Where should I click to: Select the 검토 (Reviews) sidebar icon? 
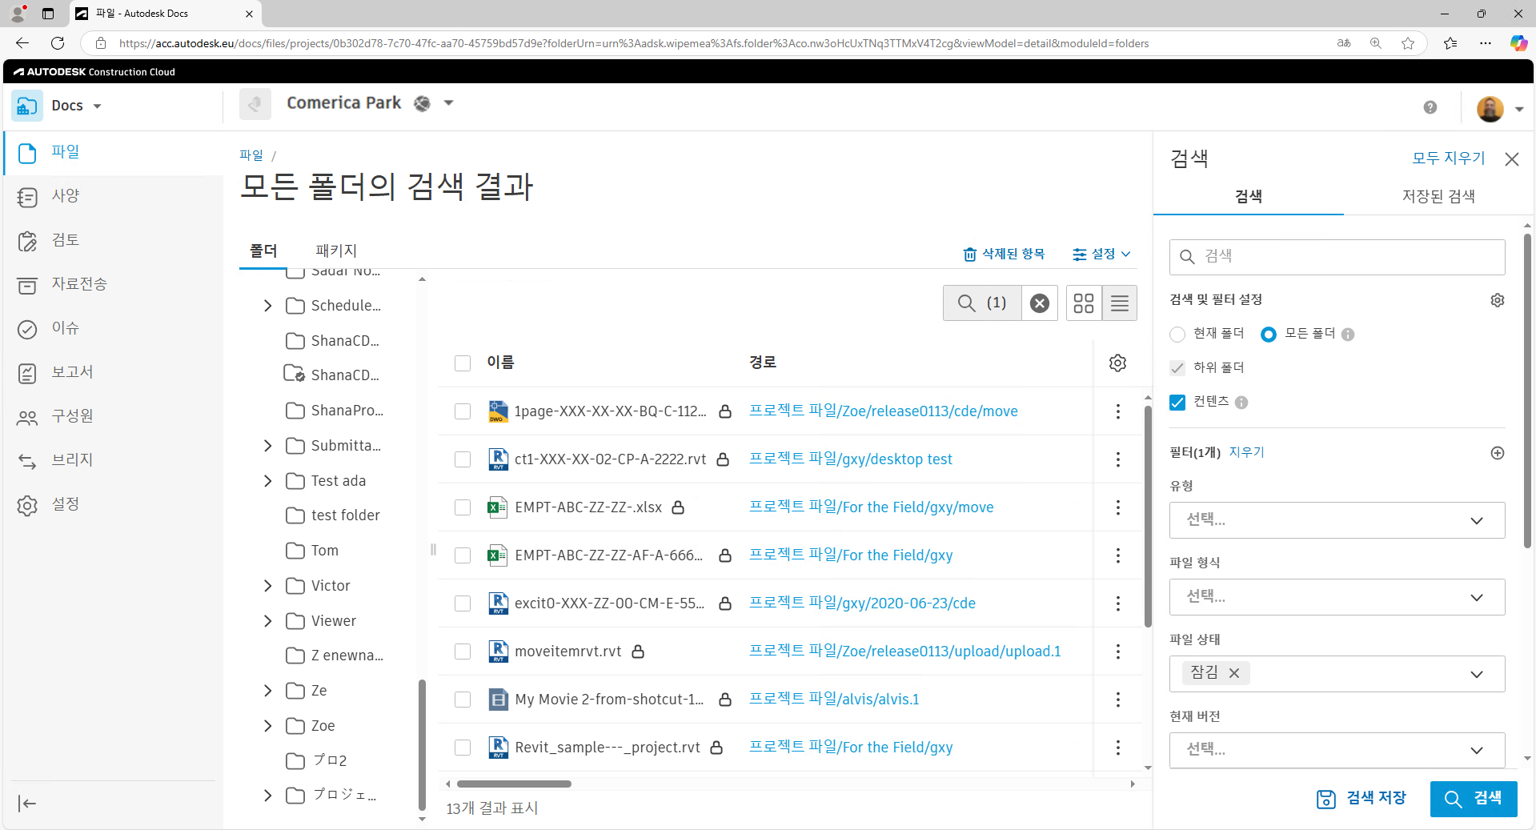click(27, 241)
